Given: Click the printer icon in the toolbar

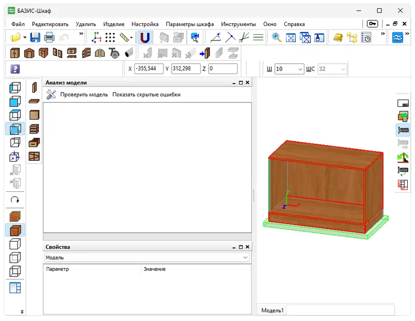Looking at the screenshot, I should pos(49,37).
